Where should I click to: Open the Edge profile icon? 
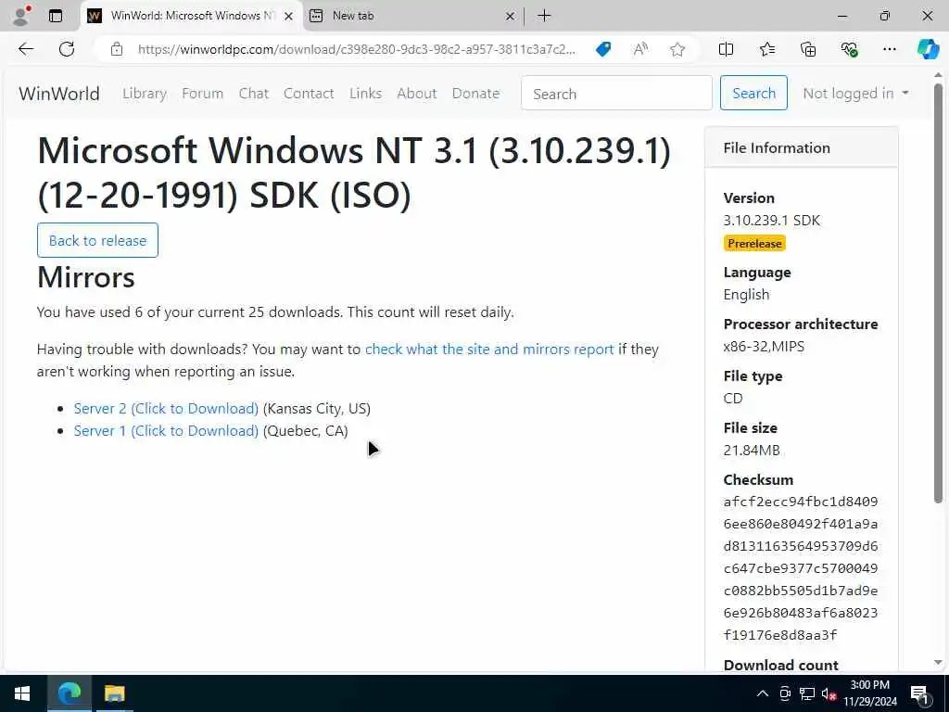[x=22, y=16]
